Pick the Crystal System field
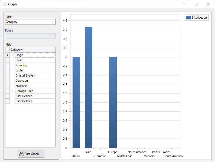This screenshot has height=162, width=215. pyautogui.click(x=35, y=76)
